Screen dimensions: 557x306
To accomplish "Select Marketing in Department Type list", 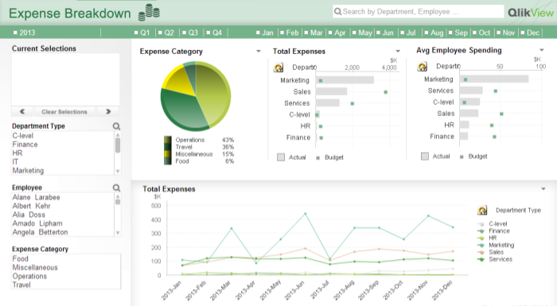I will tap(63, 170).
